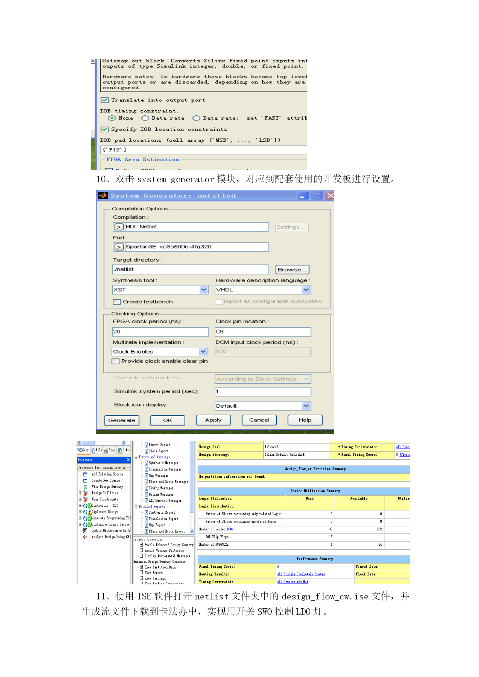
Task: Click the bonded IOBs hyperlink
Action: coord(230,529)
